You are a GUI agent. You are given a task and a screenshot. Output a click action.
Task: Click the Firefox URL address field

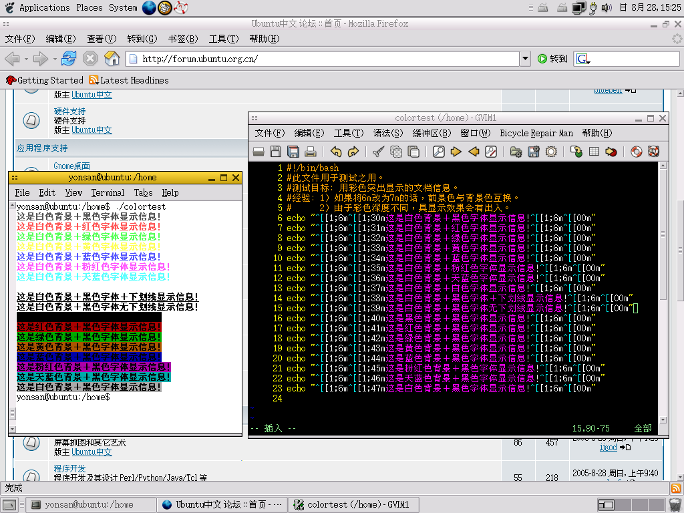click(x=323, y=59)
